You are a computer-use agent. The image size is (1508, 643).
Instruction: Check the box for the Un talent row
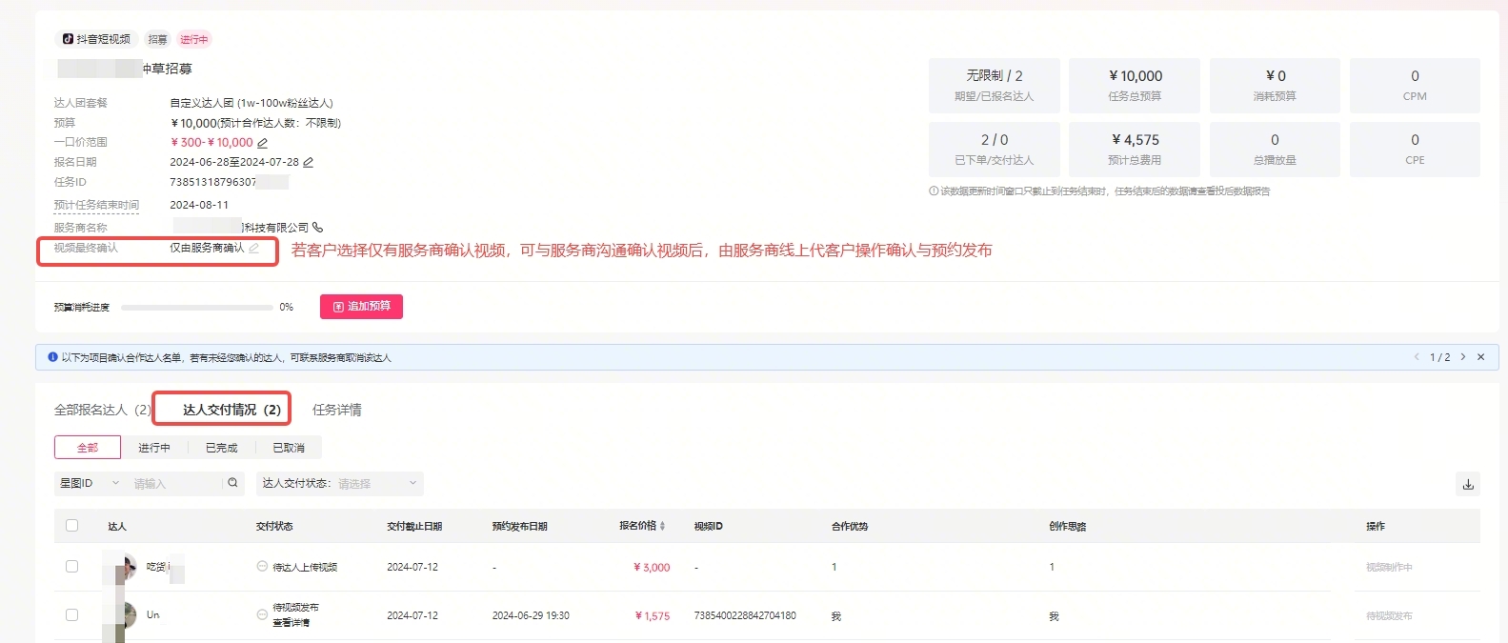tap(72, 615)
